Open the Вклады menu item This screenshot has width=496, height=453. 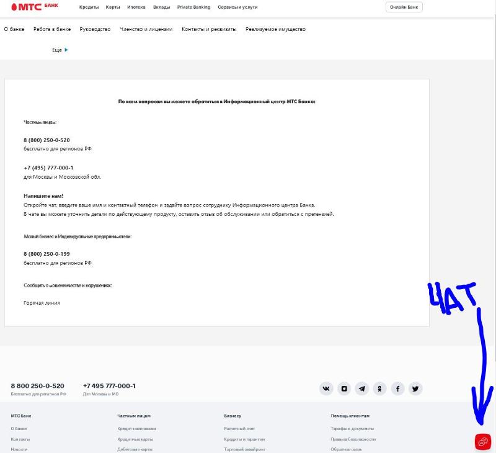[x=161, y=8]
